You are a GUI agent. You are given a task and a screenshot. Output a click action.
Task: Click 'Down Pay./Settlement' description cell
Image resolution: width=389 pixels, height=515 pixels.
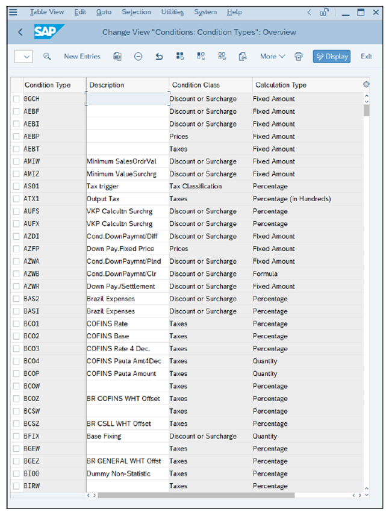[128, 286]
